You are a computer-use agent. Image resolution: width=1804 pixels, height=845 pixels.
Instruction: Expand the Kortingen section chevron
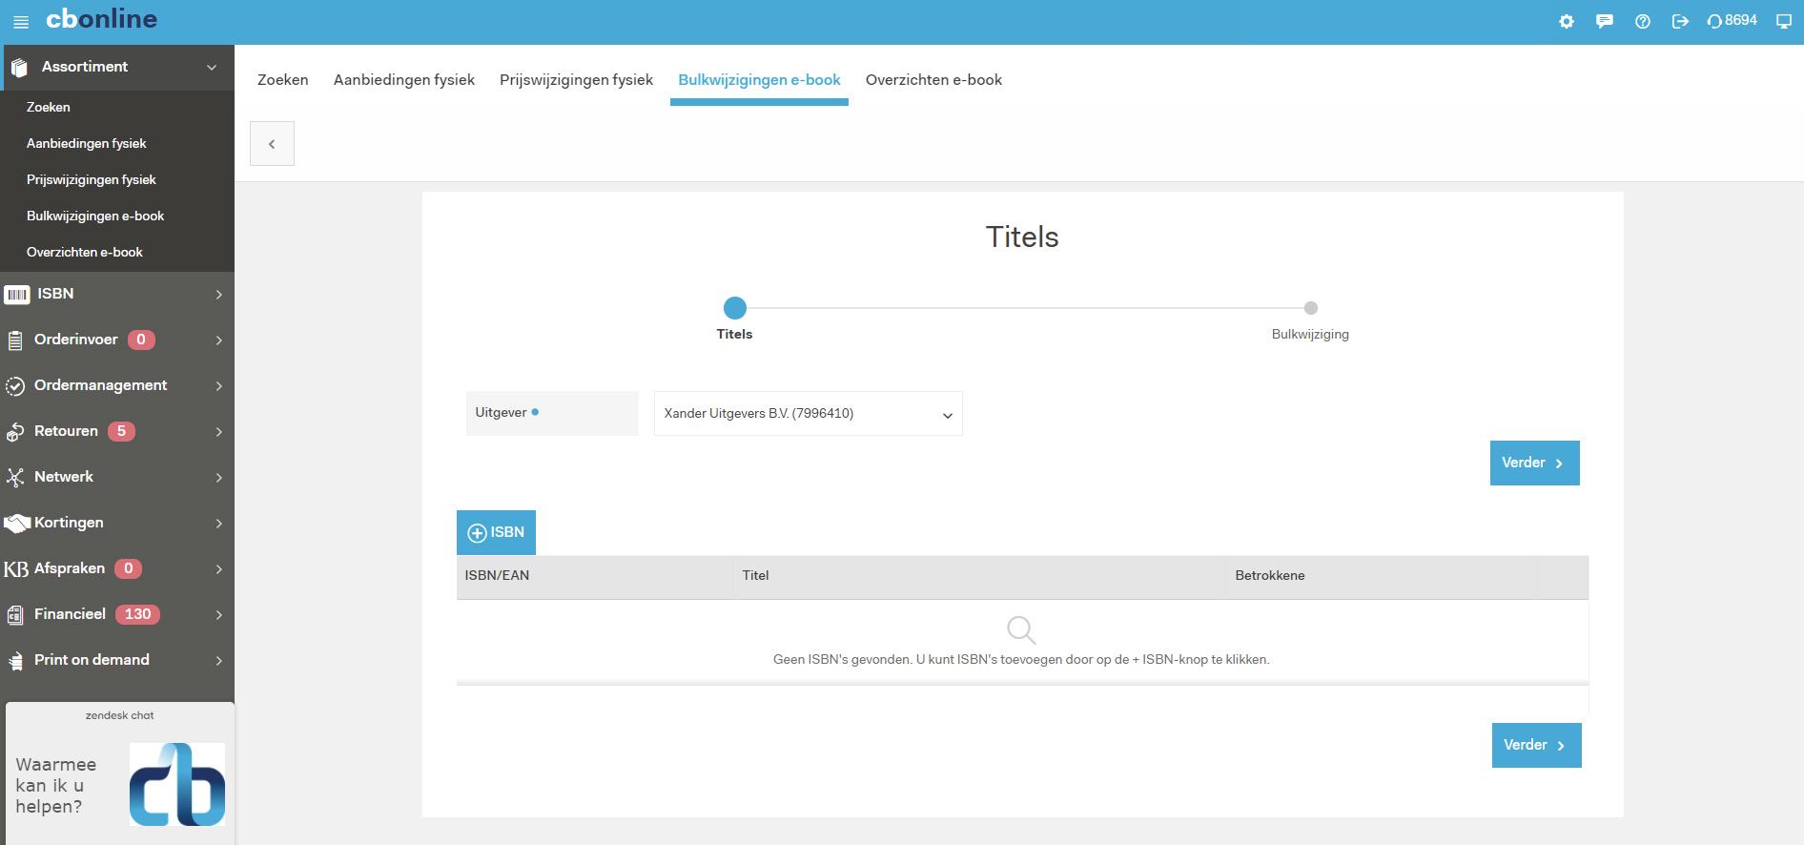click(x=219, y=524)
